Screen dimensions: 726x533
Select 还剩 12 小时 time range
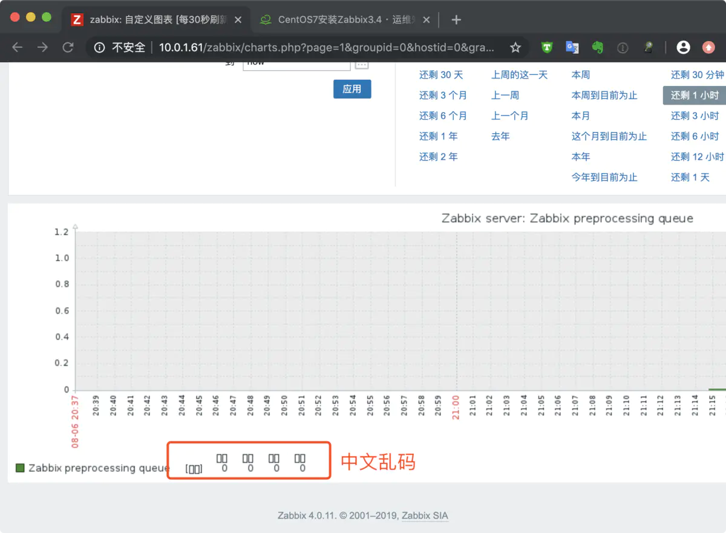click(698, 157)
